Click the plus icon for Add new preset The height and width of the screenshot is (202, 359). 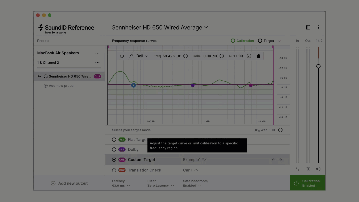tap(45, 86)
